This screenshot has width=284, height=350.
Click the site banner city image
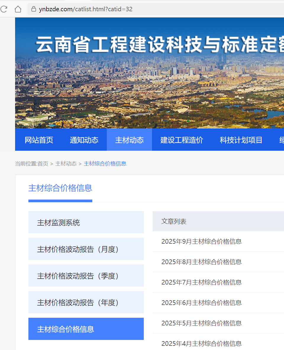pyautogui.click(x=150, y=73)
